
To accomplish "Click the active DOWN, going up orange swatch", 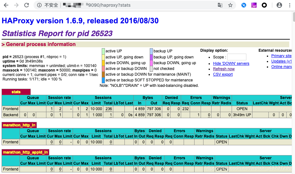I will click(x=103, y=63).
